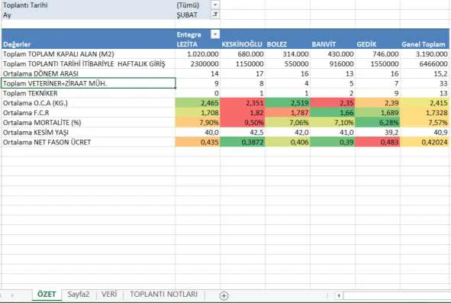Select the red cell 9,50%
The width and height of the screenshot is (451, 303).
pos(243,122)
